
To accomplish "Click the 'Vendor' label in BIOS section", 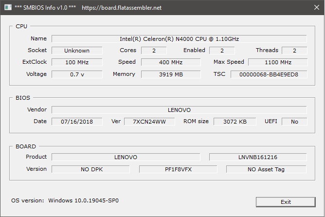I will tap(37, 109).
